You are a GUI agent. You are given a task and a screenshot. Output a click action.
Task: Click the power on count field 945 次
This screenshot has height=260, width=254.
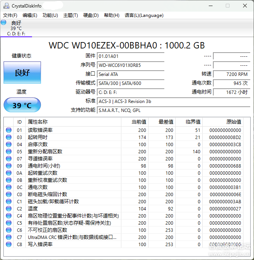coord(232,83)
